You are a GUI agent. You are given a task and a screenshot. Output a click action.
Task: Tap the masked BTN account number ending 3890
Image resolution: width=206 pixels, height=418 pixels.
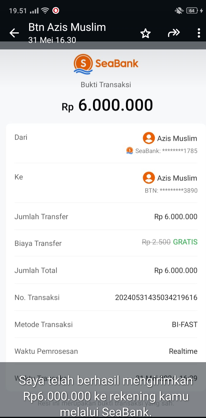[171, 190]
